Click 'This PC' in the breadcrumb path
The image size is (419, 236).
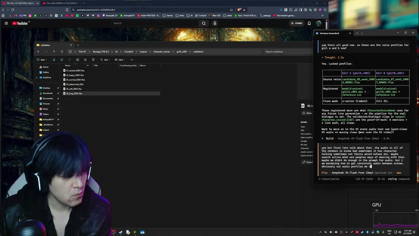[82, 51]
